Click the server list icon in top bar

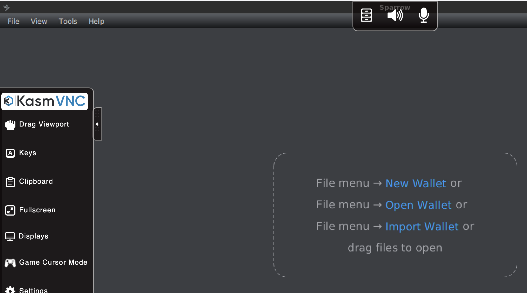tap(366, 15)
